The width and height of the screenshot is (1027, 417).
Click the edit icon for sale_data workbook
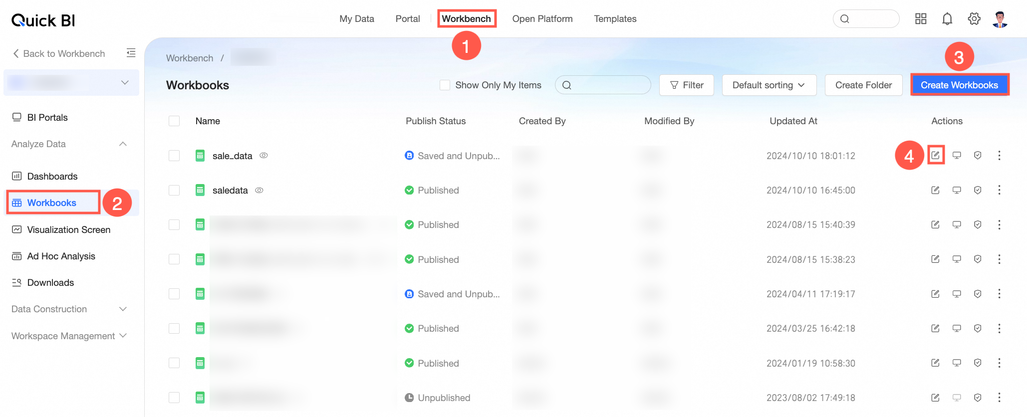click(x=935, y=156)
